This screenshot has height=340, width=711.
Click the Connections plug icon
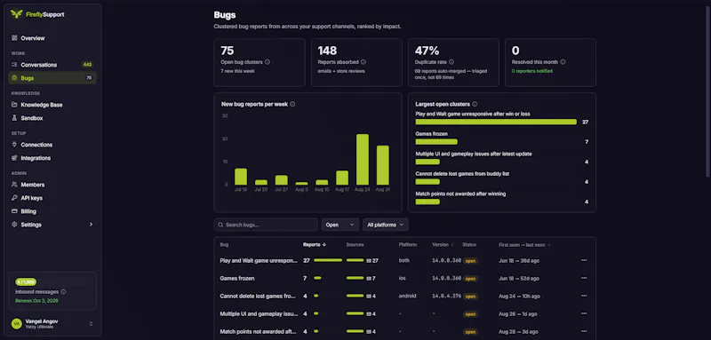[14, 145]
